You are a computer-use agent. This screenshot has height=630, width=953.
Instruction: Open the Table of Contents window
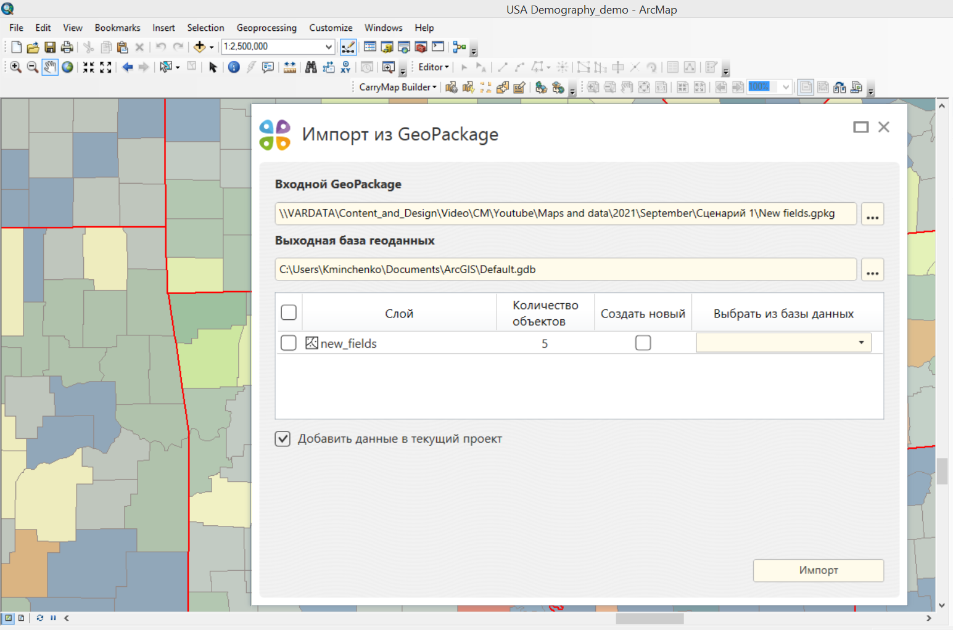370,47
